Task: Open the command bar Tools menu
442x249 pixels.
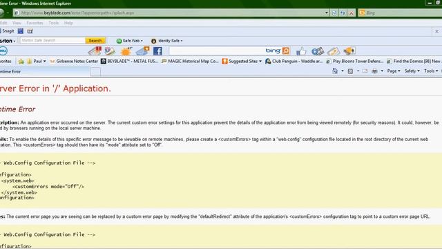Action: point(431,71)
